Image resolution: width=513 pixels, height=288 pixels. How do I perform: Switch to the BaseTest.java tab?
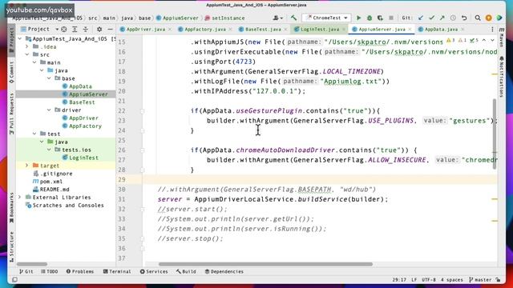(x=263, y=30)
